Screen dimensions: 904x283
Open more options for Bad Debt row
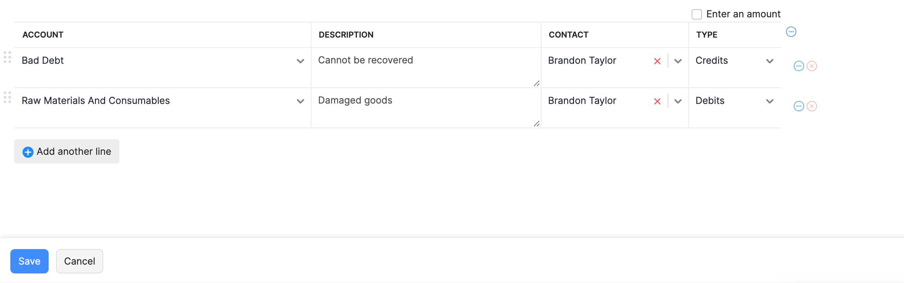pyautogui.click(x=799, y=66)
